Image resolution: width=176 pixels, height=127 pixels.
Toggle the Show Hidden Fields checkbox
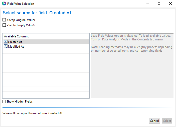[x=4, y=102]
